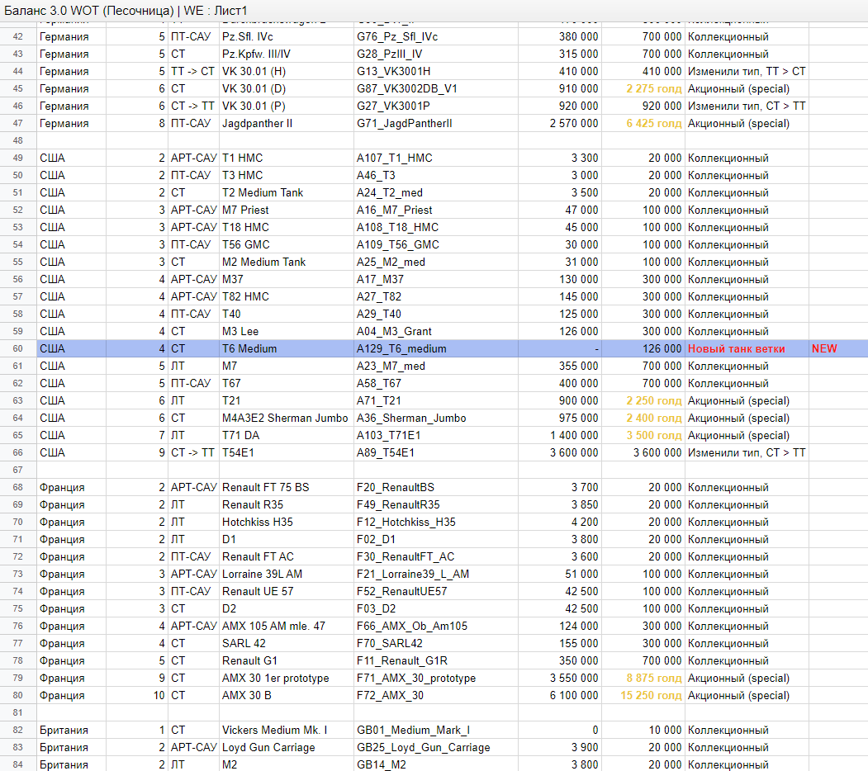
Task: Click the '3 500 голд' cell
Action: click(643, 436)
